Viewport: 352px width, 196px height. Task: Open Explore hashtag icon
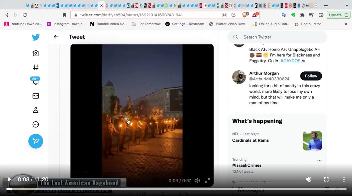point(36,67)
